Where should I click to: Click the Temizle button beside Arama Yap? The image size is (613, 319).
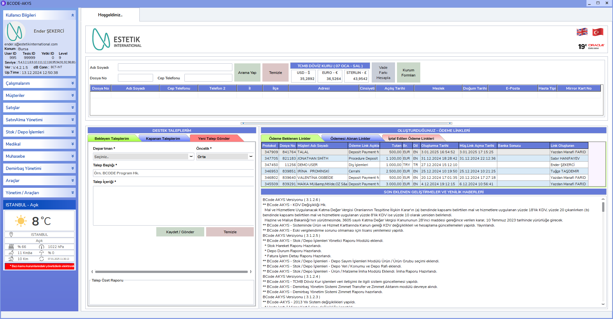275,73
